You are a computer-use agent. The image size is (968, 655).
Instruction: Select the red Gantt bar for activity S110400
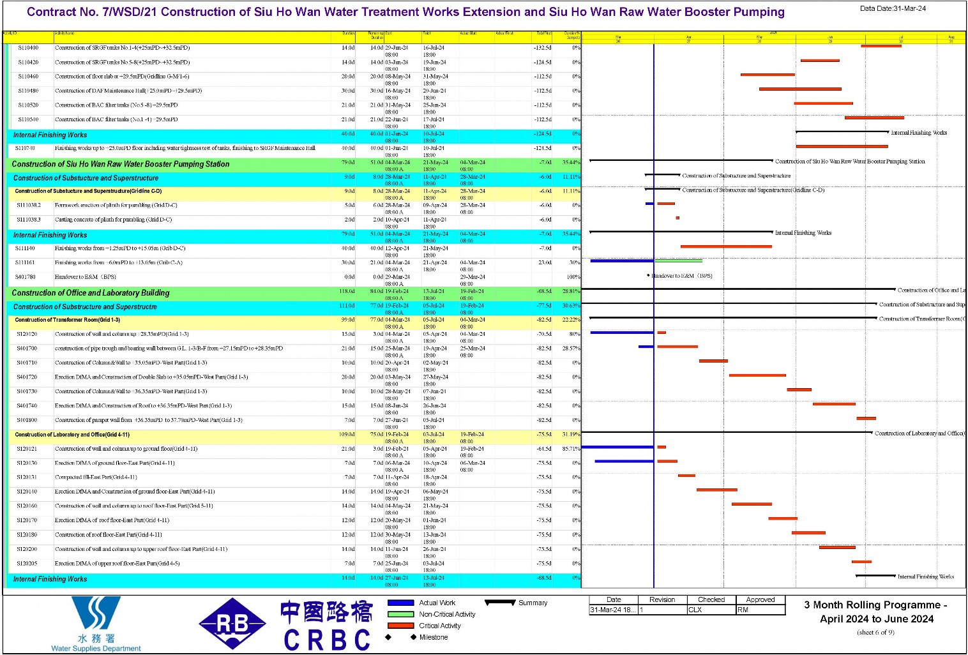pyautogui.click(x=881, y=46)
